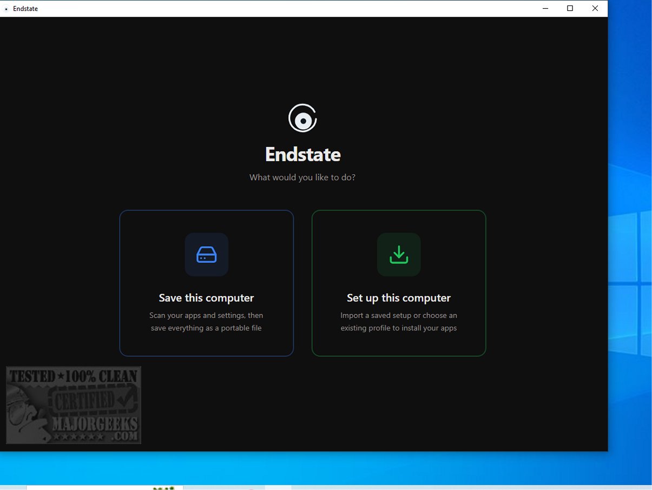Click the blue drive icon in Save card
Viewport: 652px width, 490px height.
coord(206,255)
